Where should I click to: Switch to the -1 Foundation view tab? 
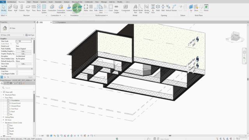pyautogui.click(x=61, y=23)
